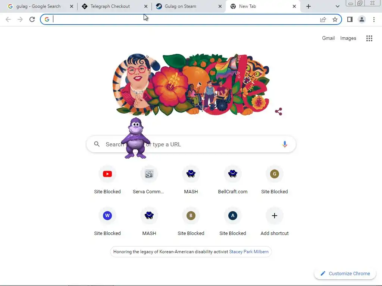Minimize the browser window
Image resolution: width=382 pixels, height=286 pixels.
point(351,3)
